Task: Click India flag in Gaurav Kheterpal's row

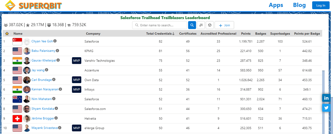Action: point(17,61)
